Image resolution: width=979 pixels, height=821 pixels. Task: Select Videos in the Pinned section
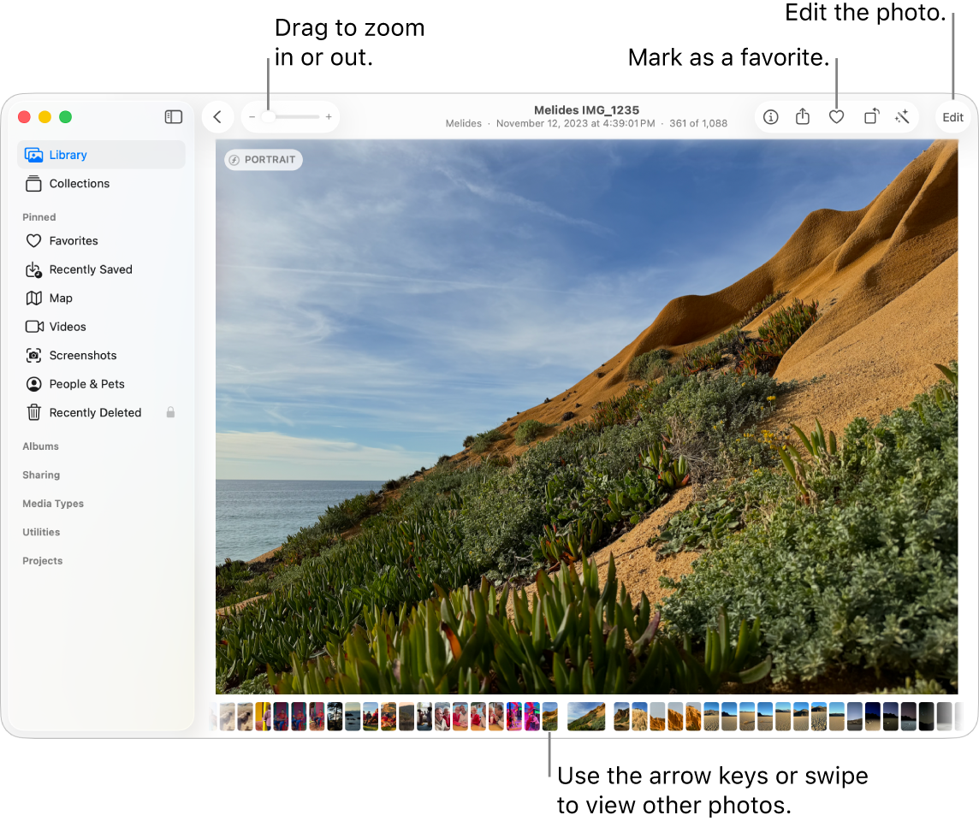[67, 326]
